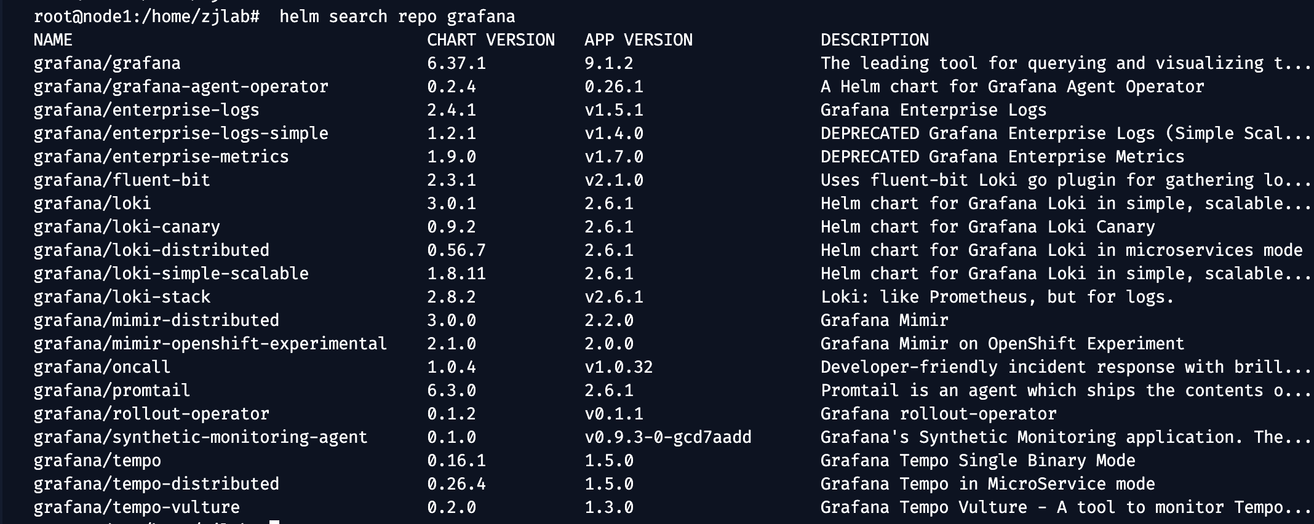The height and width of the screenshot is (524, 1314).
Task: Click the grafana/promtail chart name
Action: (111, 391)
